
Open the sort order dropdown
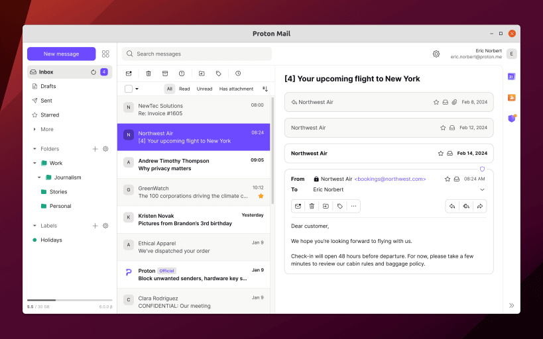[265, 89]
